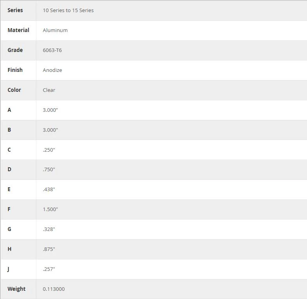Click dimension F value 1.500"
Image resolution: width=307 pixels, height=299 pixels.
pyautogui.click(x=50, y=209)
